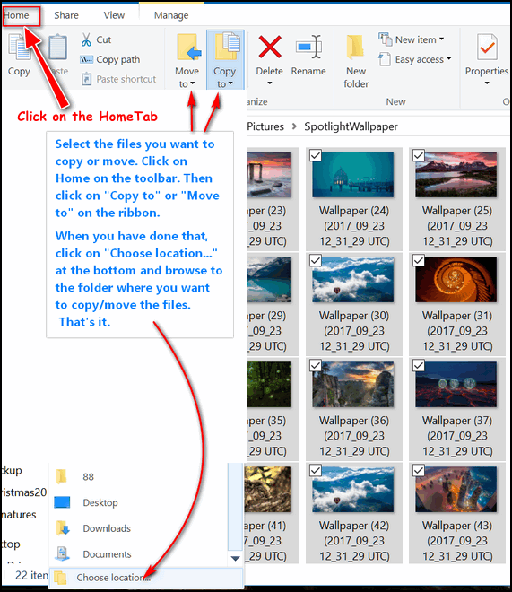Viewport: 512px width, 592px height.
Task: Click the Cut scissors icon
Action: click(x=86, y=39)
